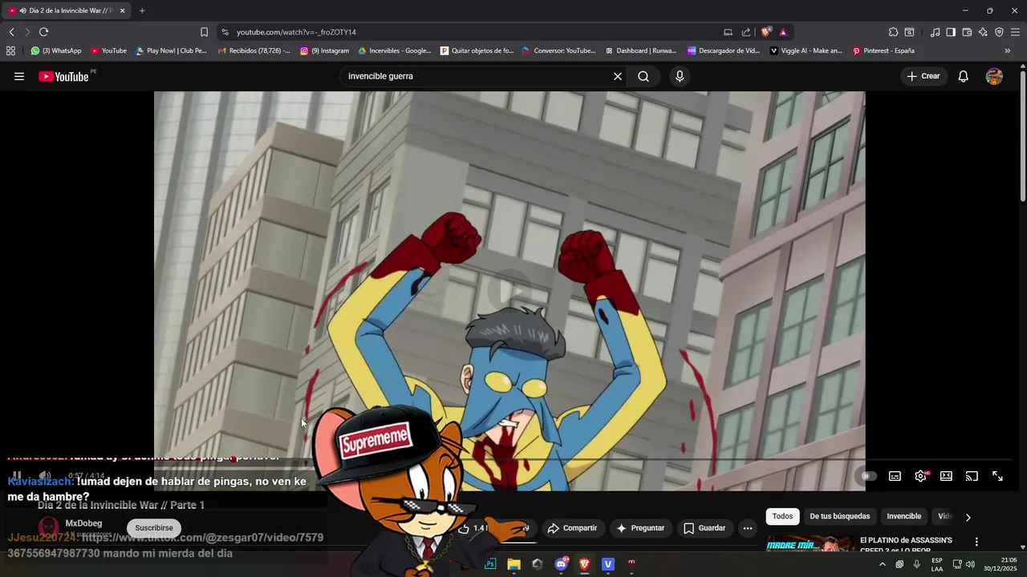Viewport: 1027px width, 577px height.
Task: Open the MxDobeg channel avatar
Action: pyautogui.click(x=49, y=528)
